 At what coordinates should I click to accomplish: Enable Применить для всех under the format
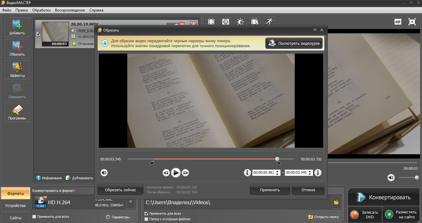(34, 217)
